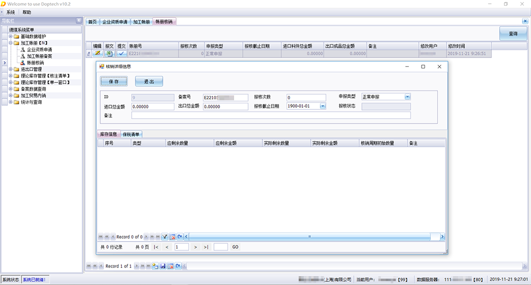531x285 pixels.
Task: Click the delete-record icon in dialog navigator
Action: click(172, 237)
